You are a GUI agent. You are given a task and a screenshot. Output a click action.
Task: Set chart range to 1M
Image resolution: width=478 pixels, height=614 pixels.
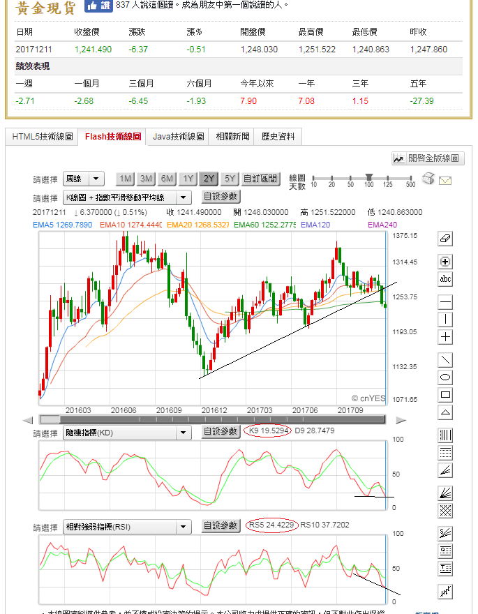tap(126, 179)
